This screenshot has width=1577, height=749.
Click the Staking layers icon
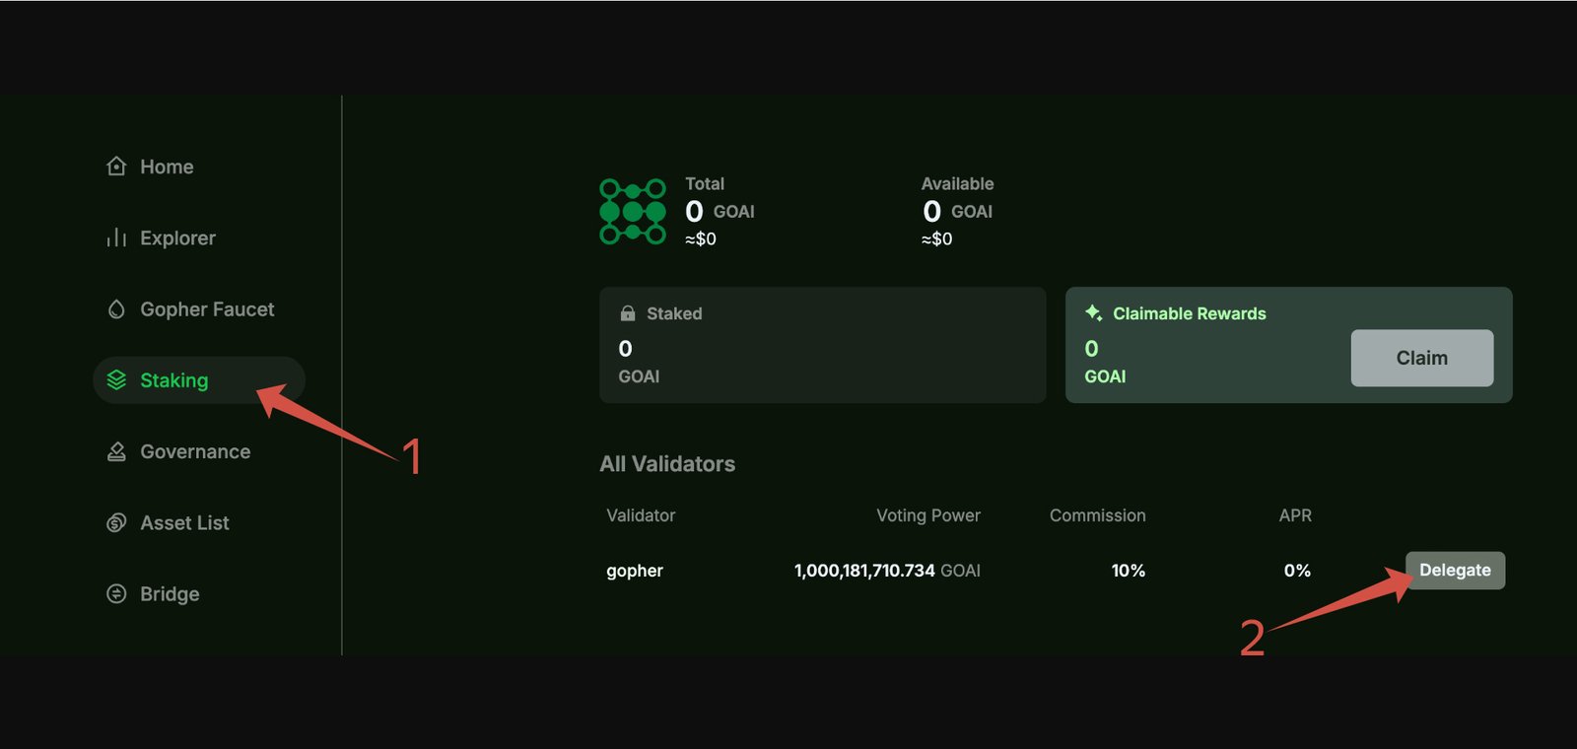pos(116,380)
